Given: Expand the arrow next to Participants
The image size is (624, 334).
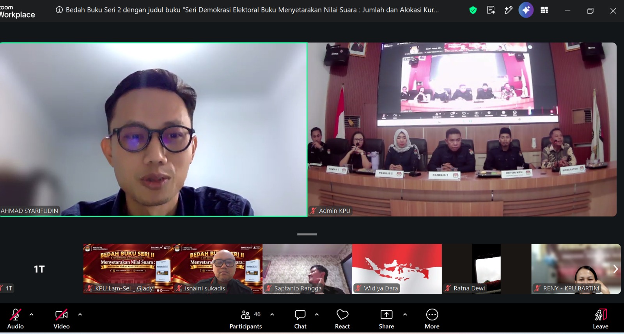Looking at the screenshot, I should [x=272, y=314].
